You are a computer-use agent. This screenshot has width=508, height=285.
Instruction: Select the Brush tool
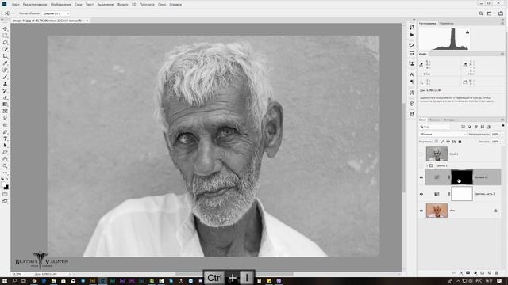click(x=6, y=77)
